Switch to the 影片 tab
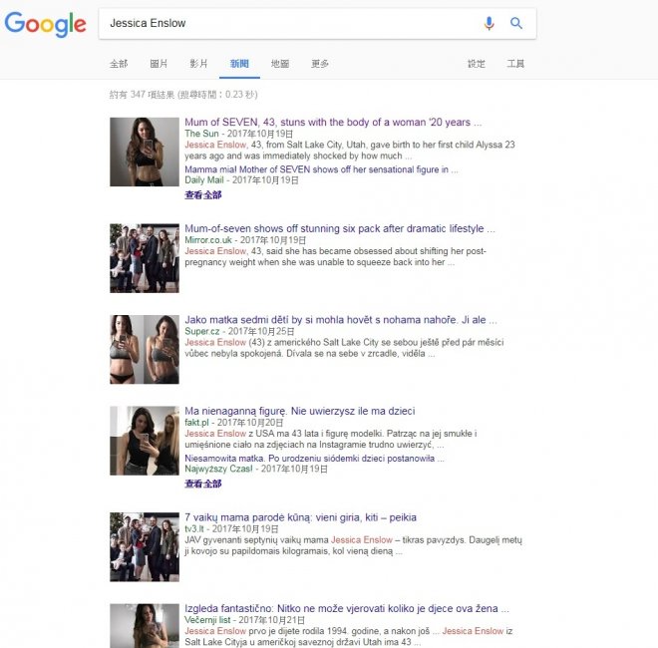The width and height of the screenshot is (658, 648). [x=198, y=64]
